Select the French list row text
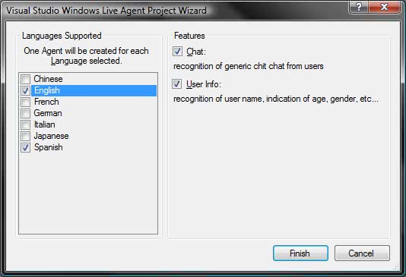 (46, 102)
